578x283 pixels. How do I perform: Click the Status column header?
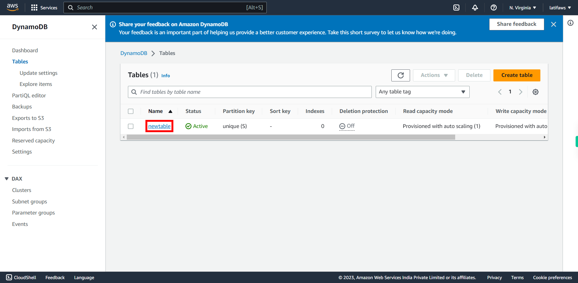[193, 111]
